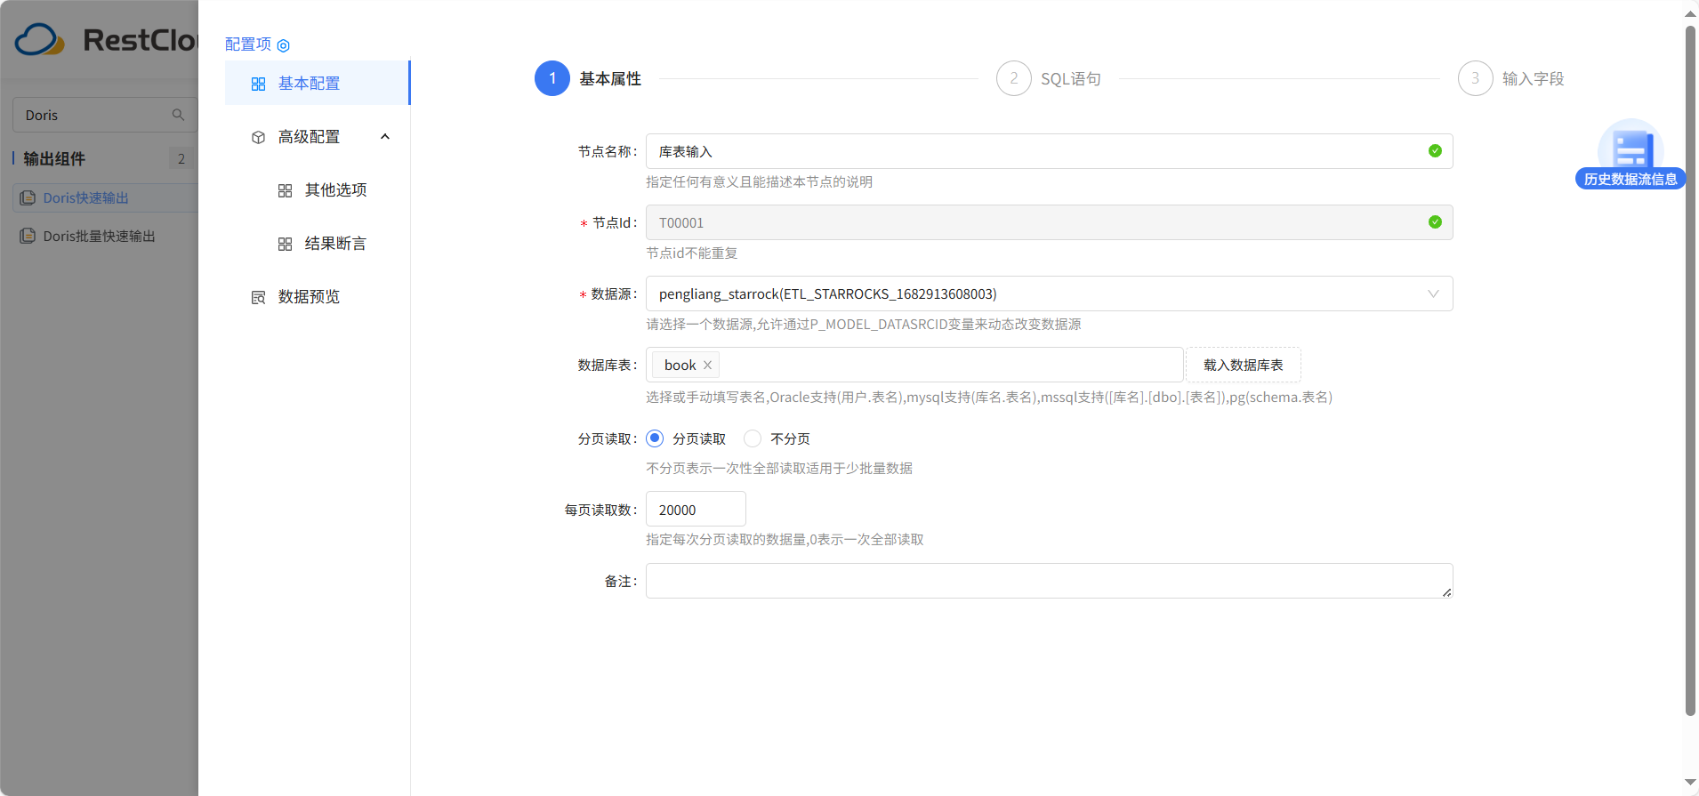Screen dimensions: 1699x796
Task: Collapse the 高级配置 section arrow
Action: pos(385,137)
